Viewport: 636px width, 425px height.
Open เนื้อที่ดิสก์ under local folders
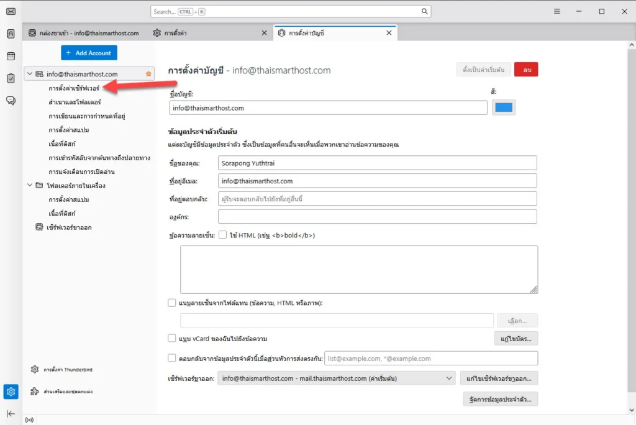(x=62, y=214)
